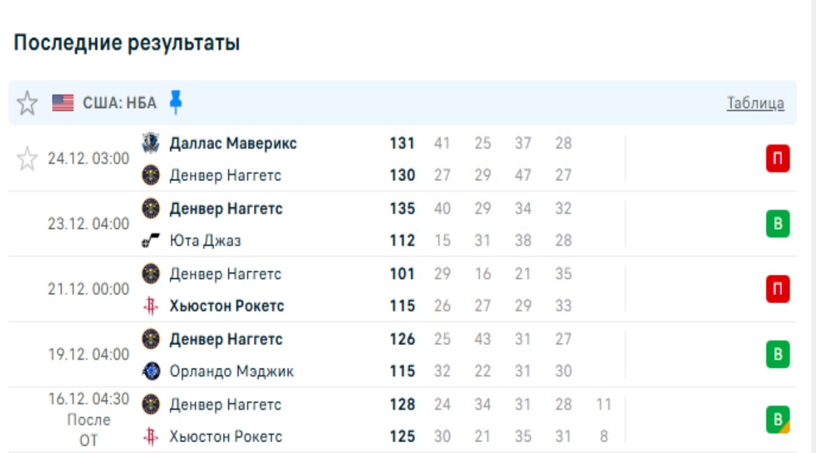
Task: Click the blue pin icon beside НБА
Action: coord(176,102)
